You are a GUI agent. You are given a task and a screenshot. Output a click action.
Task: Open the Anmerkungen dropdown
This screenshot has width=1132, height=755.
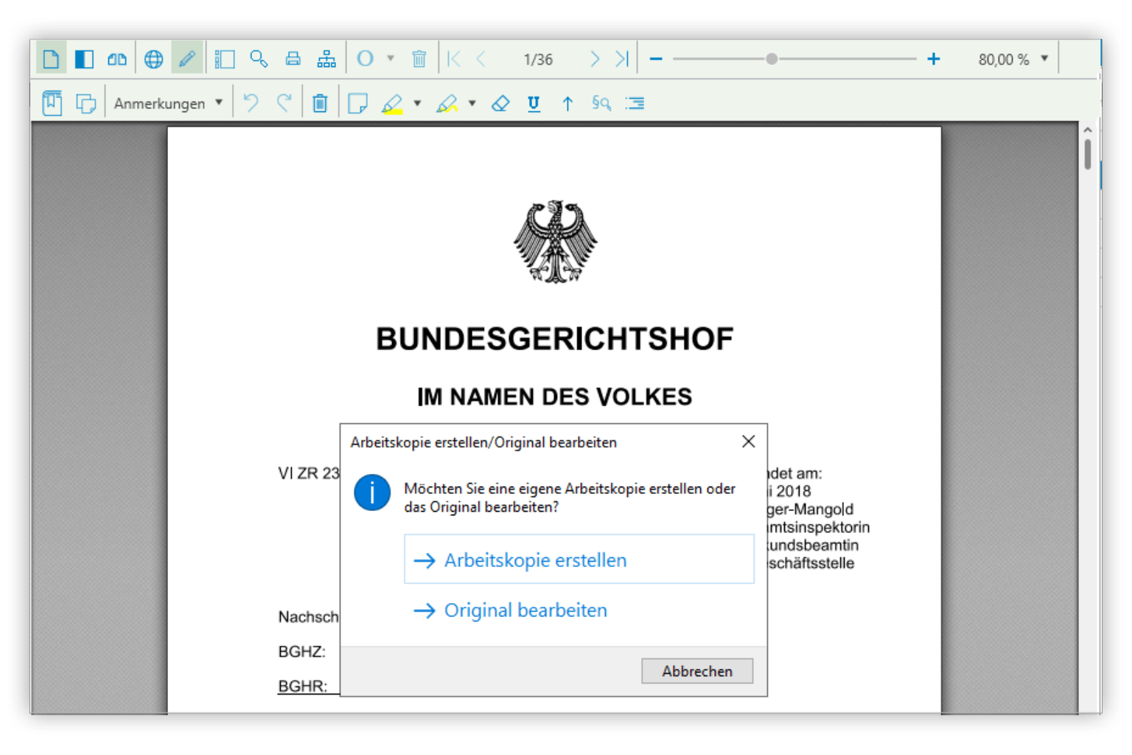click(168, 103)
